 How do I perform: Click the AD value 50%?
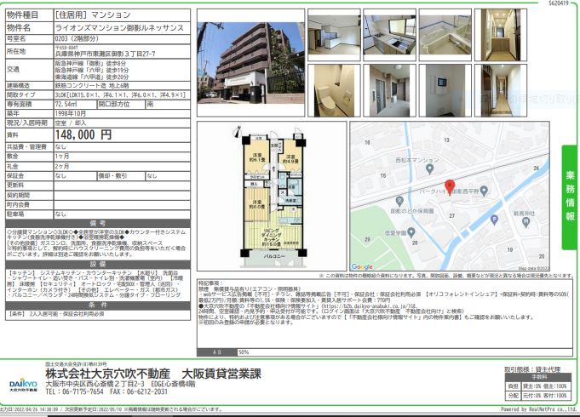(x=244, y=352)
